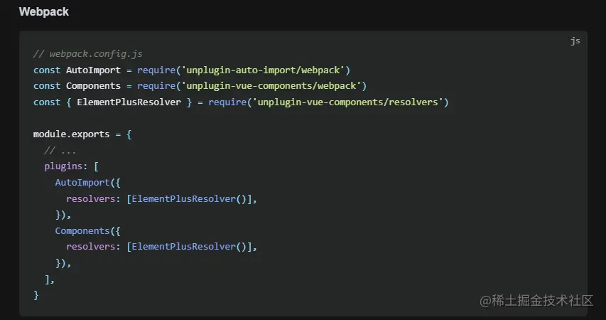
Task: Click the module.exports text
Action: pos(72,134)
